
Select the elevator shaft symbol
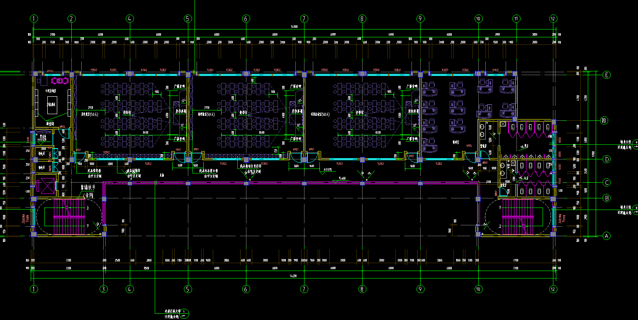45,185
